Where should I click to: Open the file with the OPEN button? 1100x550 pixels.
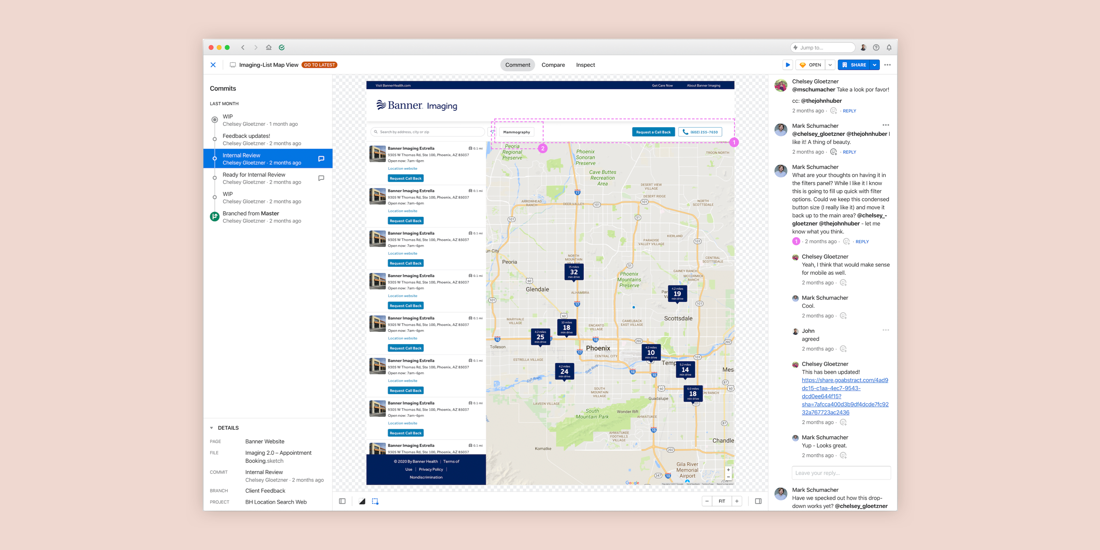[x=810, y=65]
